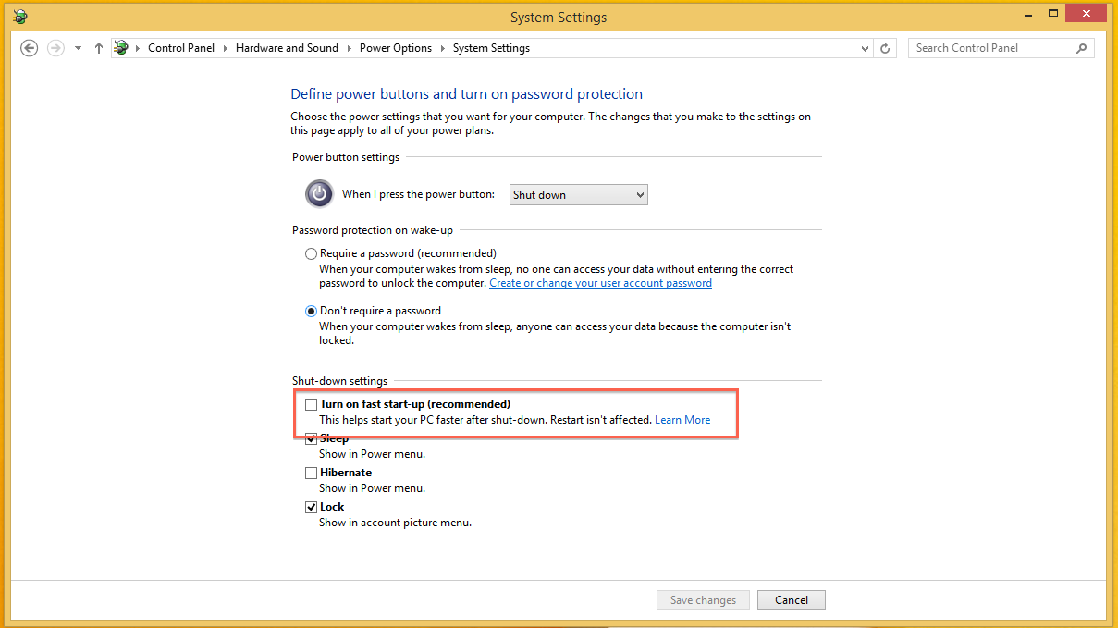Select Don't require a password option
Viewport: 1118px width, 628px height.
click(x=312, y=311)
